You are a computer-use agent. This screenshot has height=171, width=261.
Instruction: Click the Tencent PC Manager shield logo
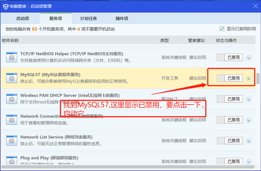tap(6, 7)
